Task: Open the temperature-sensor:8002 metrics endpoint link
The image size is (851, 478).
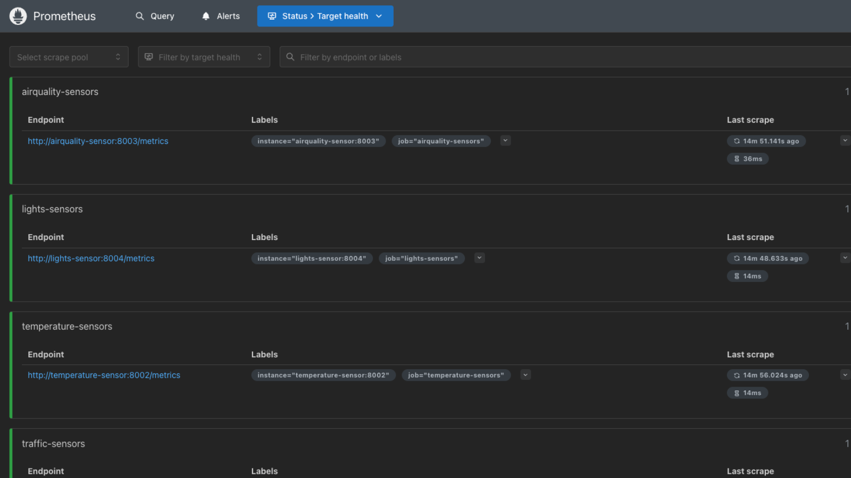Action: (x=104, y=375)
